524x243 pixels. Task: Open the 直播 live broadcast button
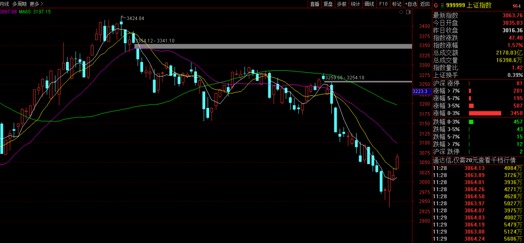tap(314, 4)
